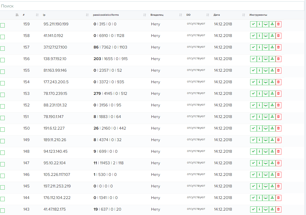306x215 pixels.
Task: Sort by the Дата column header arrows
Action: (244, 15)
